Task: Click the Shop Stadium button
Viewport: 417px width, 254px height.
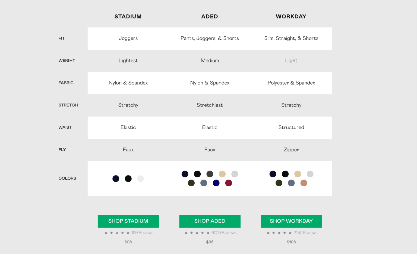Action: (x=128, y=221)
